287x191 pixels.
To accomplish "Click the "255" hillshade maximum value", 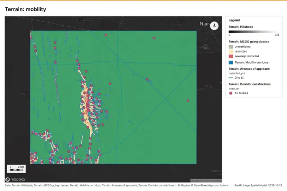I will pos(277,35).
